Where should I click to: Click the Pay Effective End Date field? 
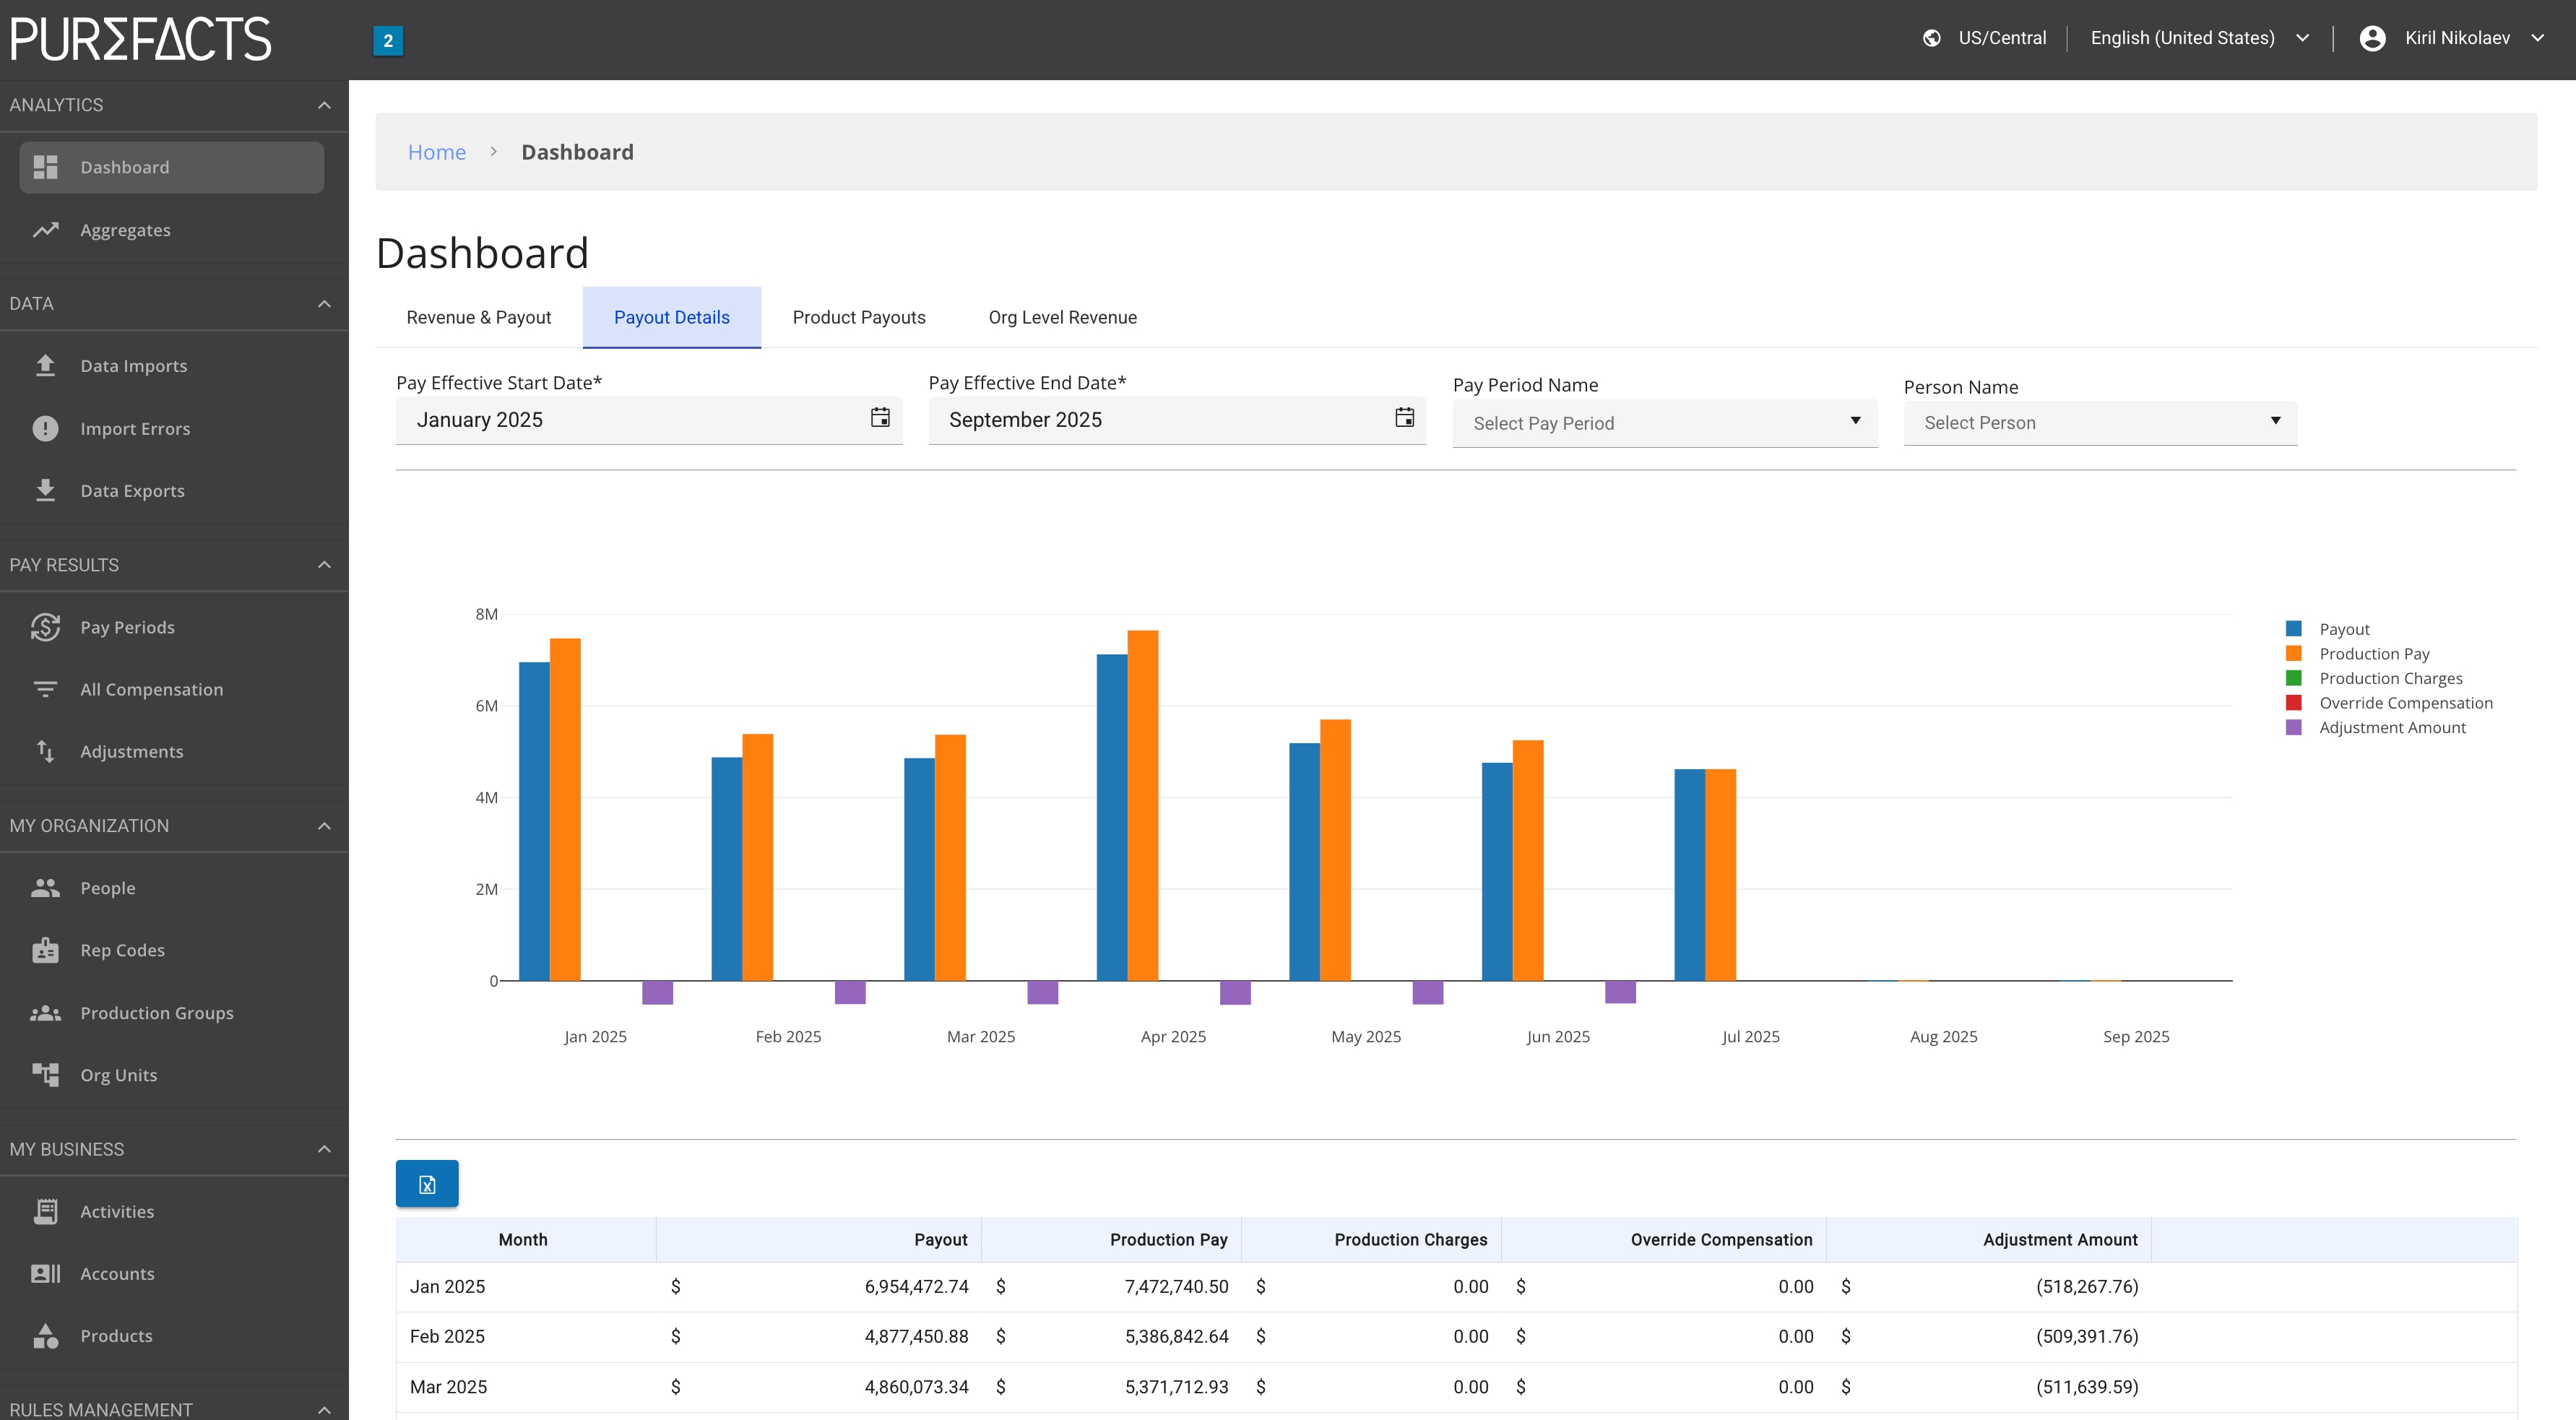[1177, 420]
